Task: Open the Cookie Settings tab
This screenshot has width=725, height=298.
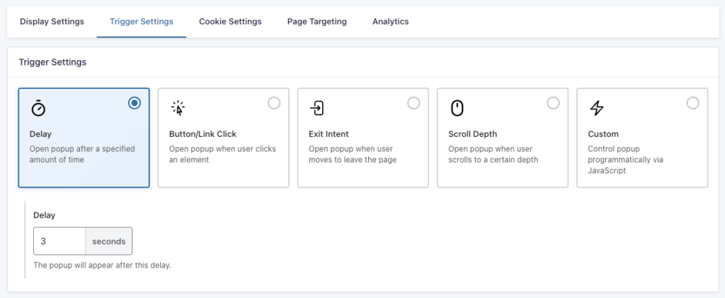Action: click(x=230, y=22)
